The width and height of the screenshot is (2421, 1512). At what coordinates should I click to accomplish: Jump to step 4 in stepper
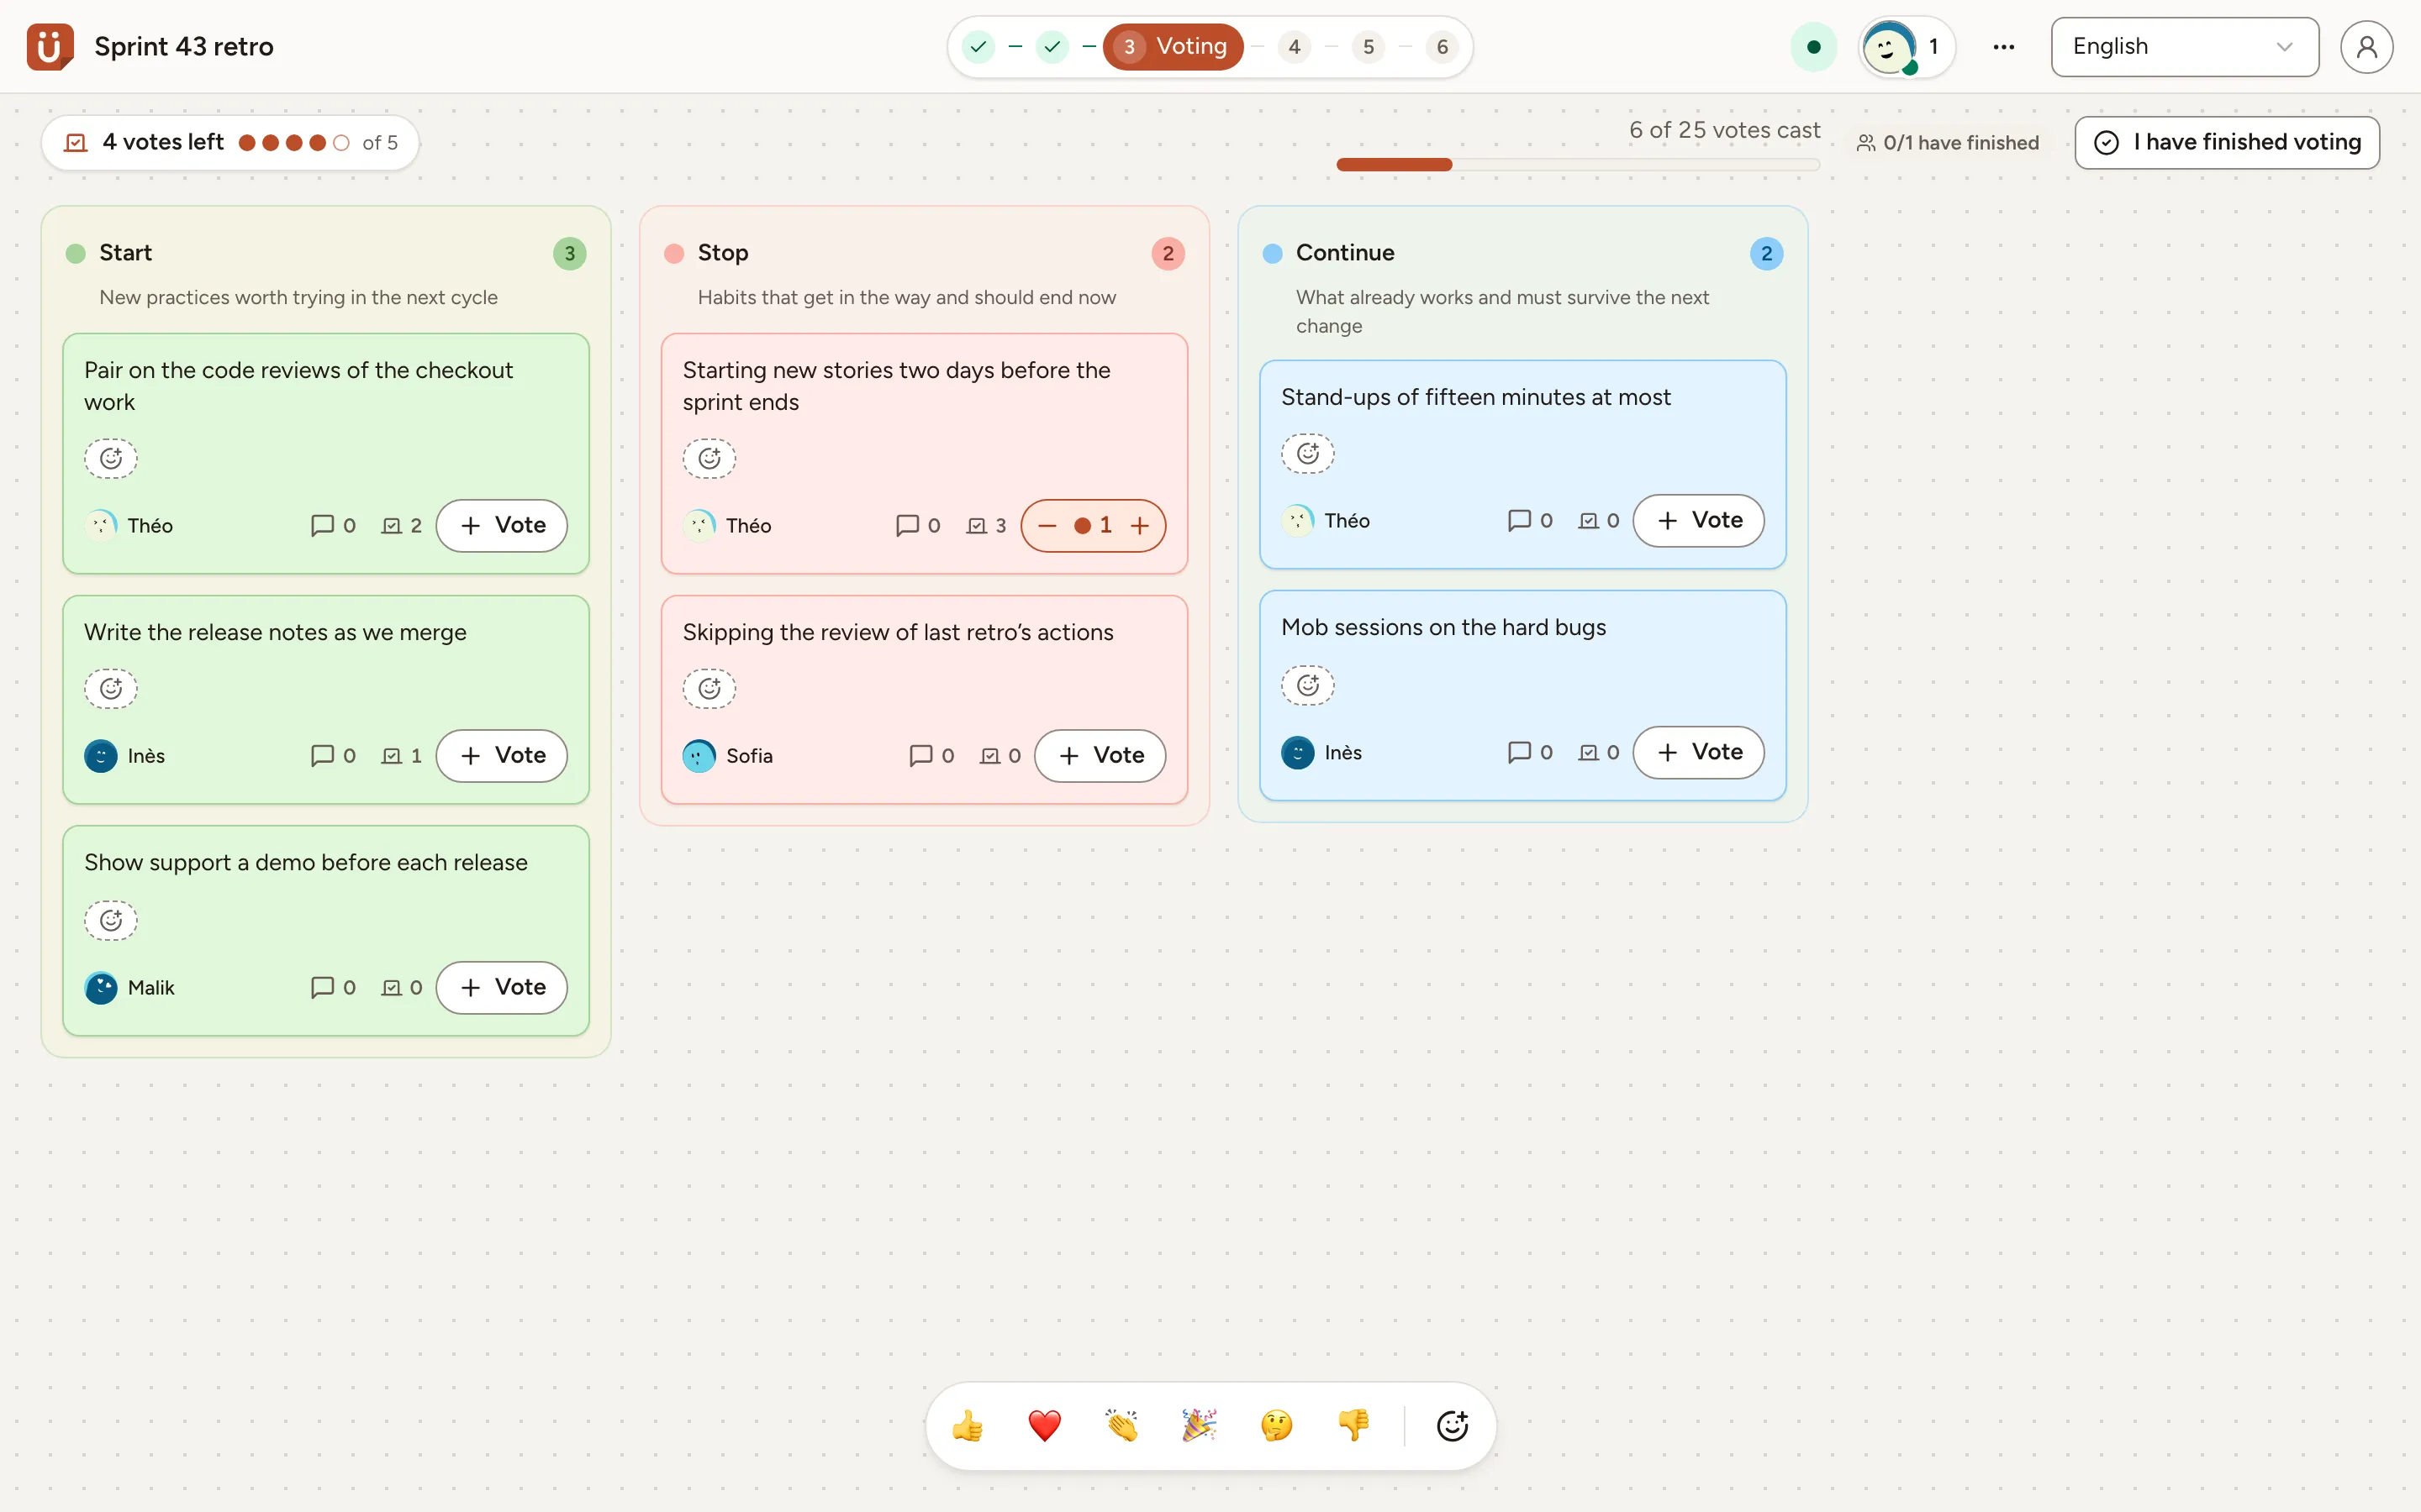click(x=1294, y=47)
